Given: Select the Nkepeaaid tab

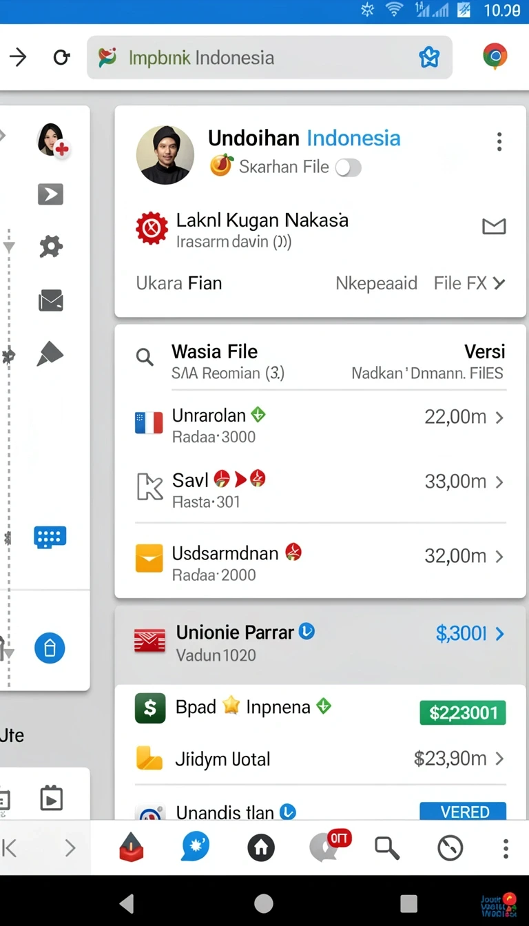Looking at the screenshot, I should [x=376, y=283].
